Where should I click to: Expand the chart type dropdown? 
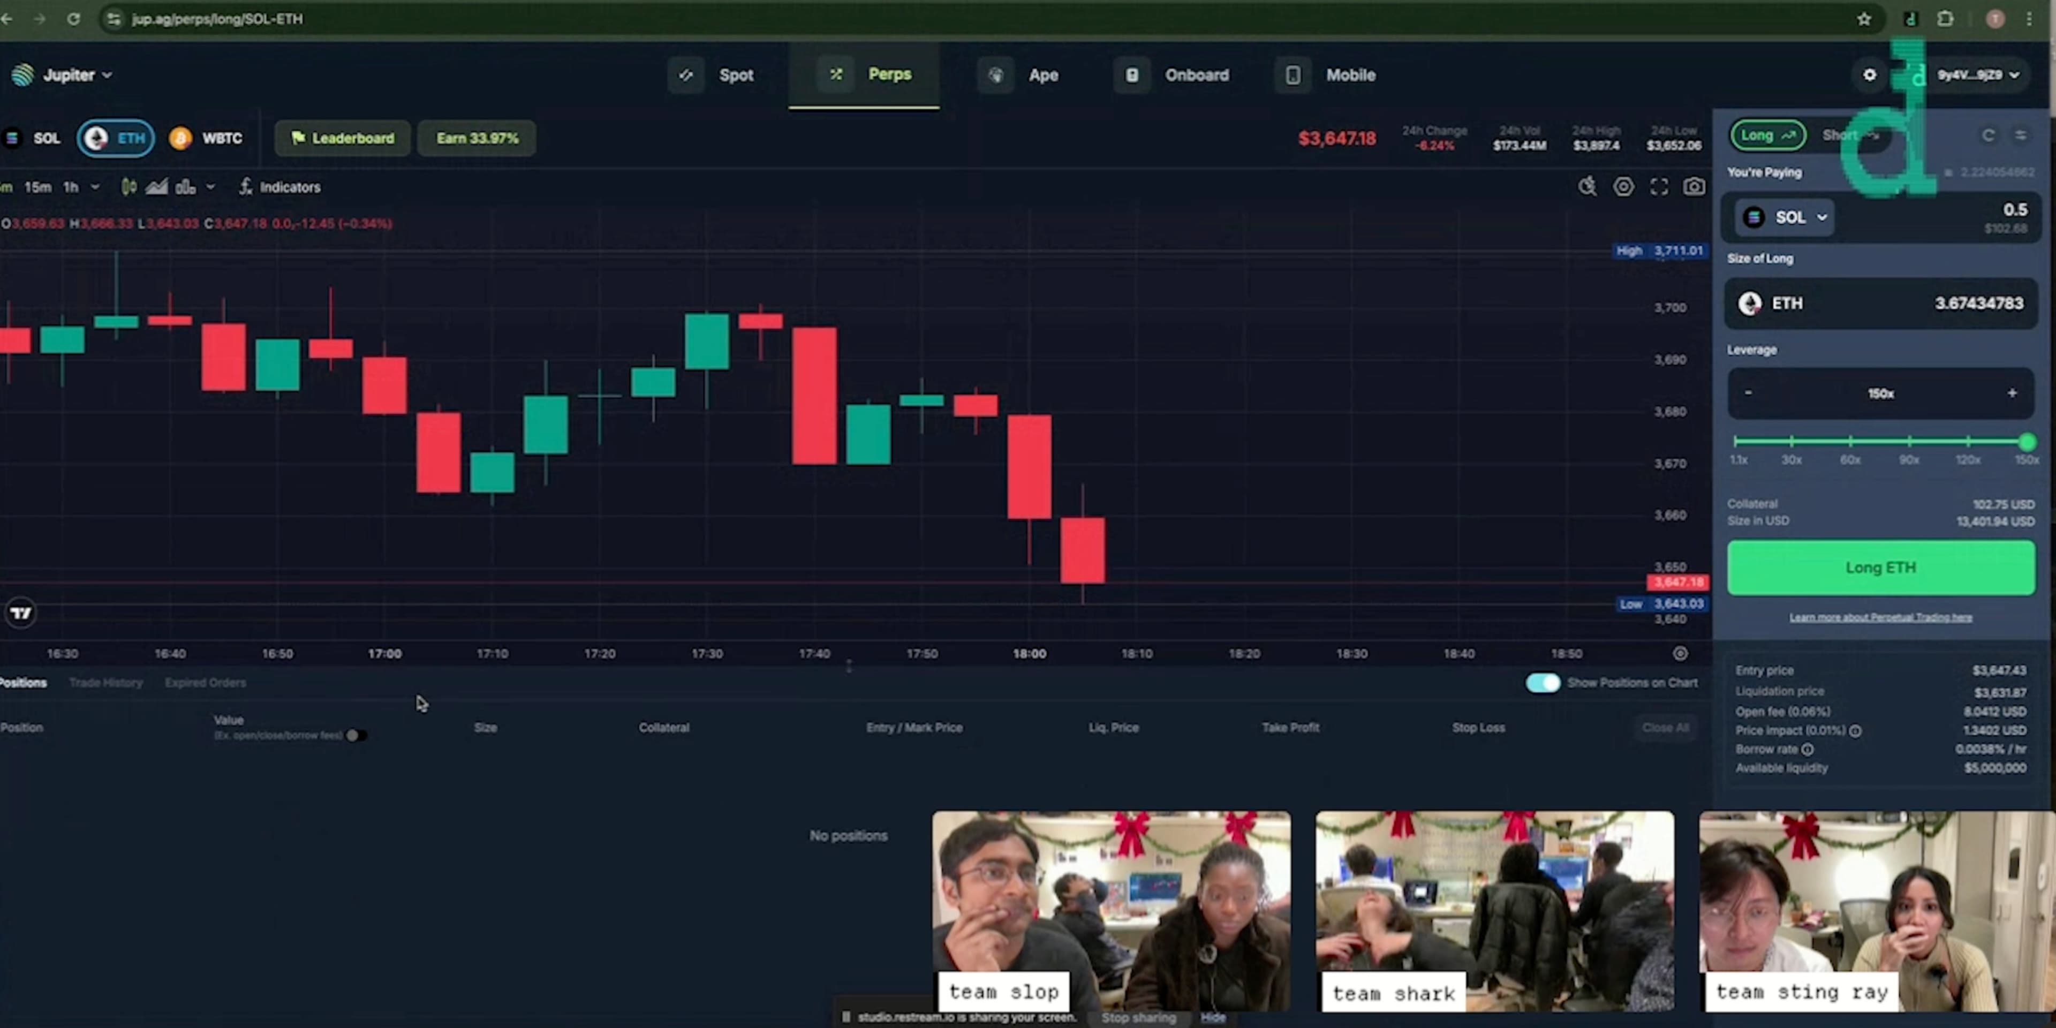[211, 187]
